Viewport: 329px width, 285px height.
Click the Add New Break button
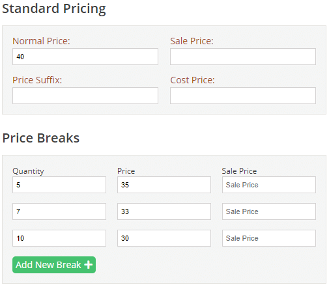pos(54,265)
